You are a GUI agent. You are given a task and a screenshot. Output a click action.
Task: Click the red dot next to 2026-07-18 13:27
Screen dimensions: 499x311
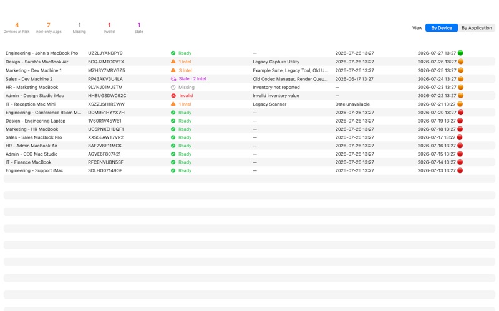click(460, 129)
